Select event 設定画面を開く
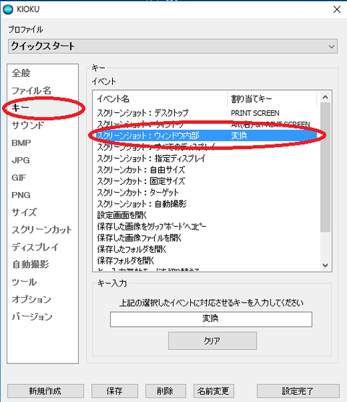The image size is (347, 402). pos(121,215)
